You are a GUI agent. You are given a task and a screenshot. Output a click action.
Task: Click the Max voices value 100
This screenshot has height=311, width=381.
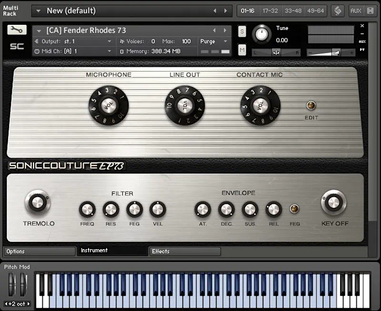coord(186,41)
